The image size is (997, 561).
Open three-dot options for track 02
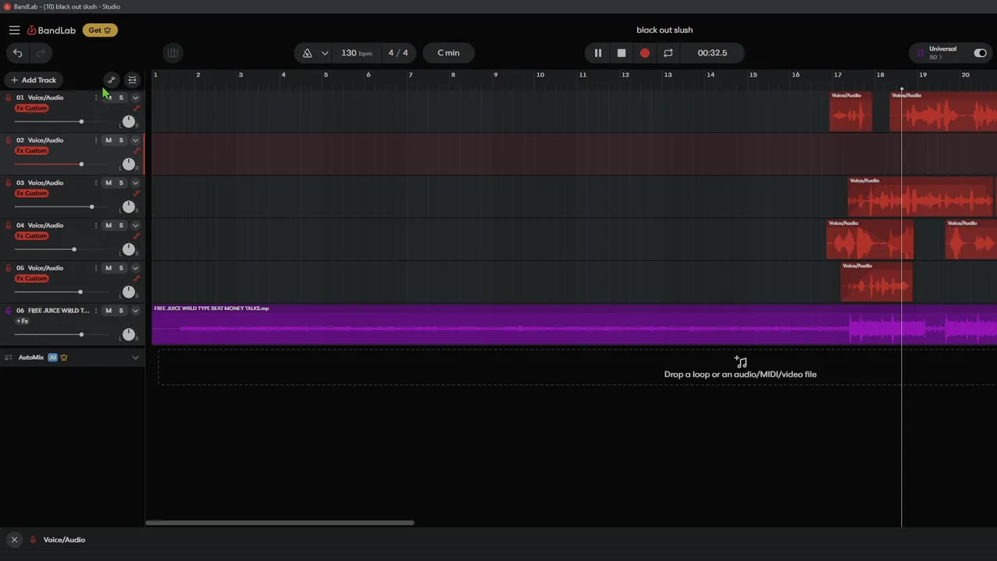click(96, 140)
